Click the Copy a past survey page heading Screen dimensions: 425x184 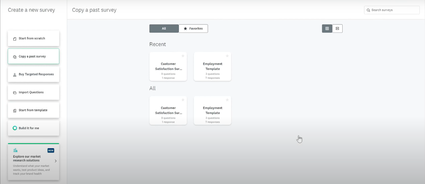pyautogui.click(x=94, y=10)
